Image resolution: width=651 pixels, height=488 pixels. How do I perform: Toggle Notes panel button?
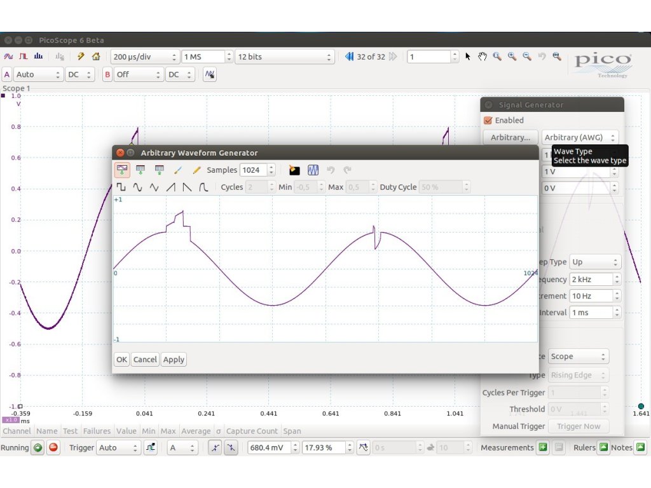[x=641, y=447]
